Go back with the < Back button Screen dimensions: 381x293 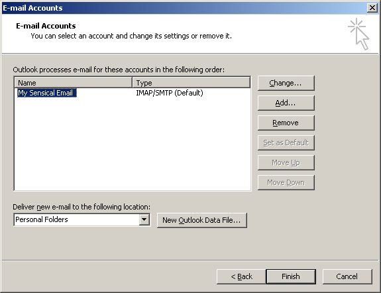pyautogui.click(x=241, y=276)
